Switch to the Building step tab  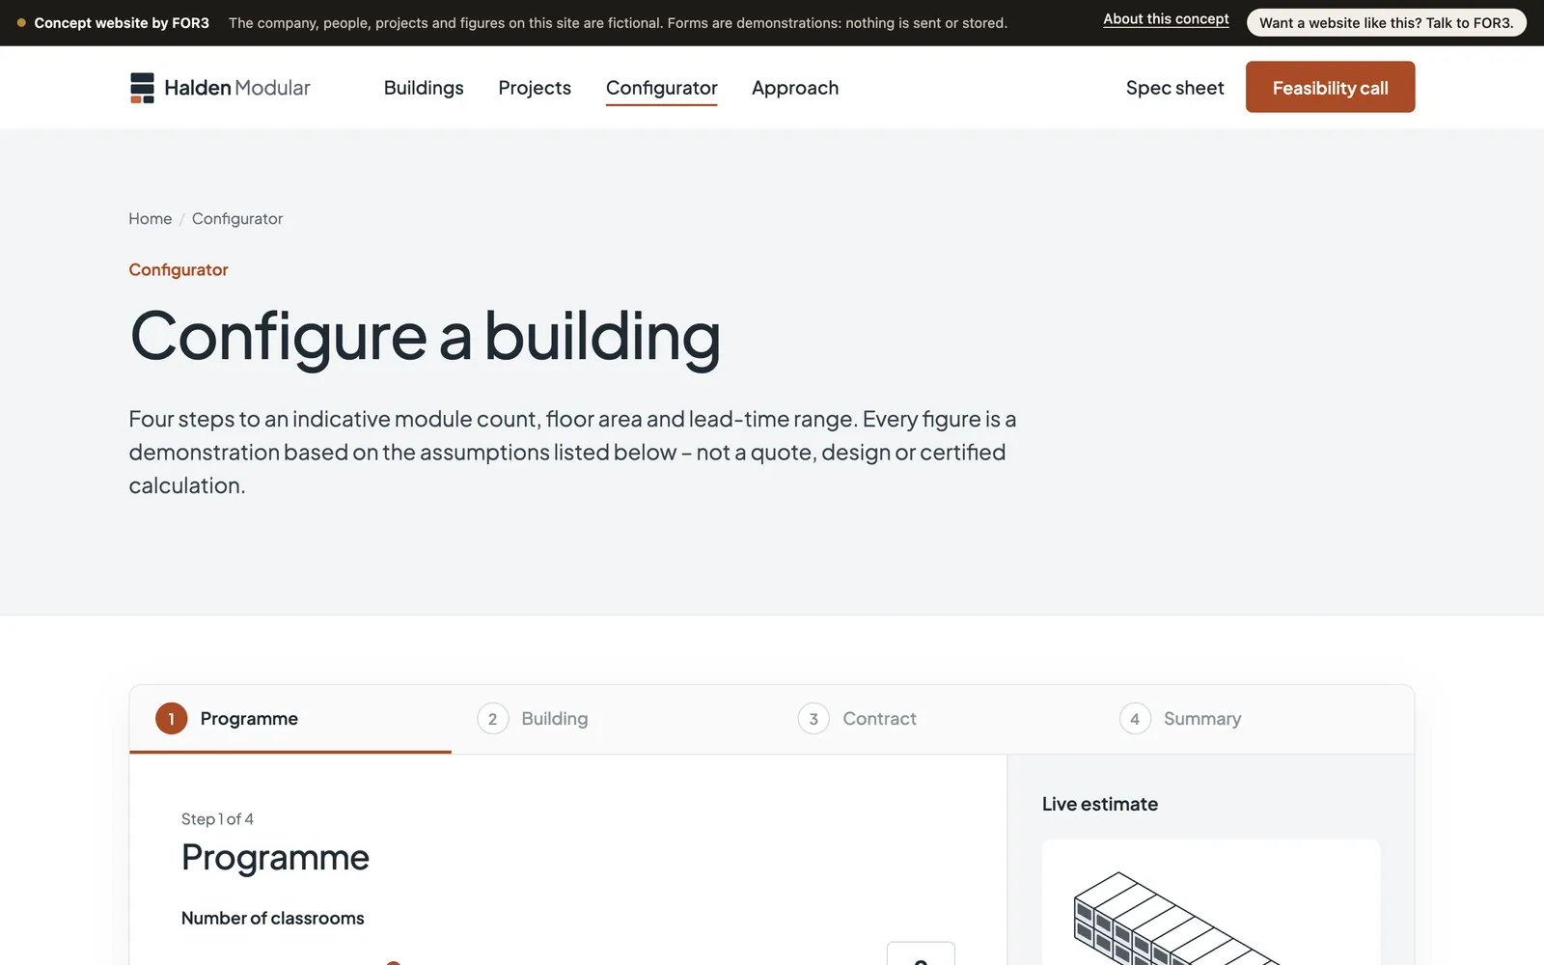point(612,719)
